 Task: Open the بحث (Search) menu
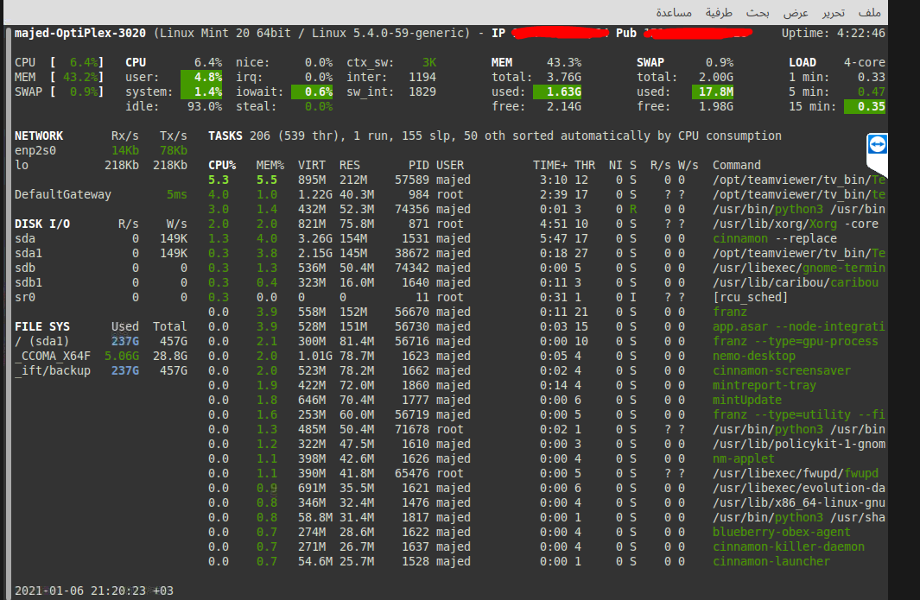coord(758,12)
